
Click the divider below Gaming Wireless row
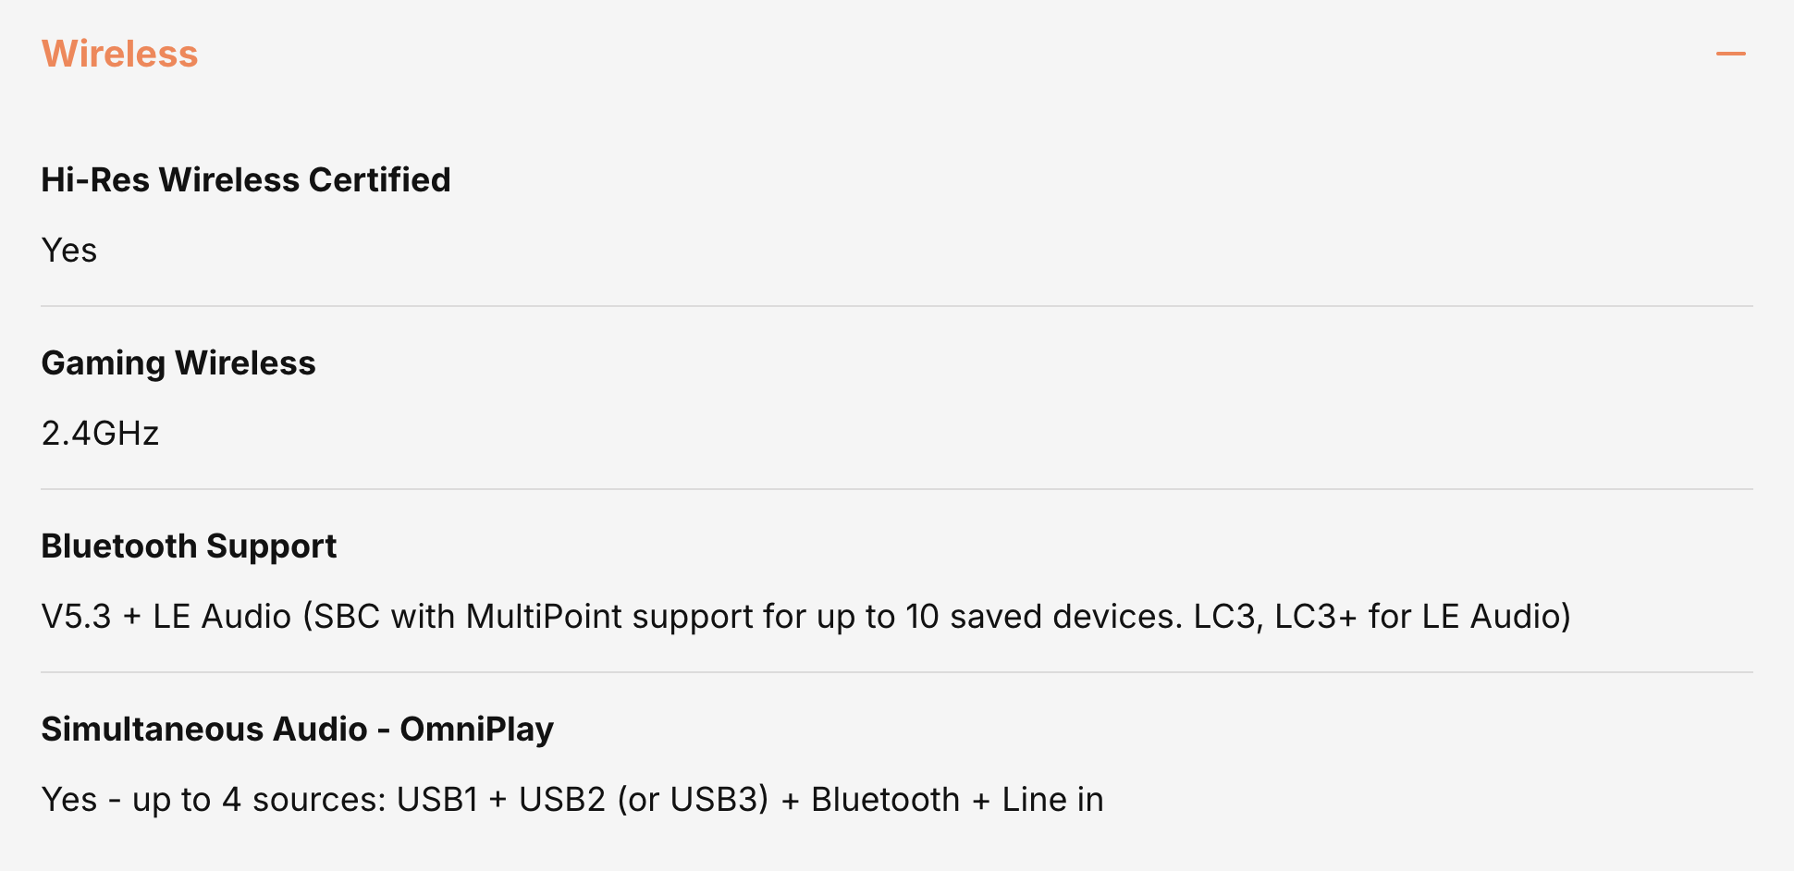tap(897, 489)
